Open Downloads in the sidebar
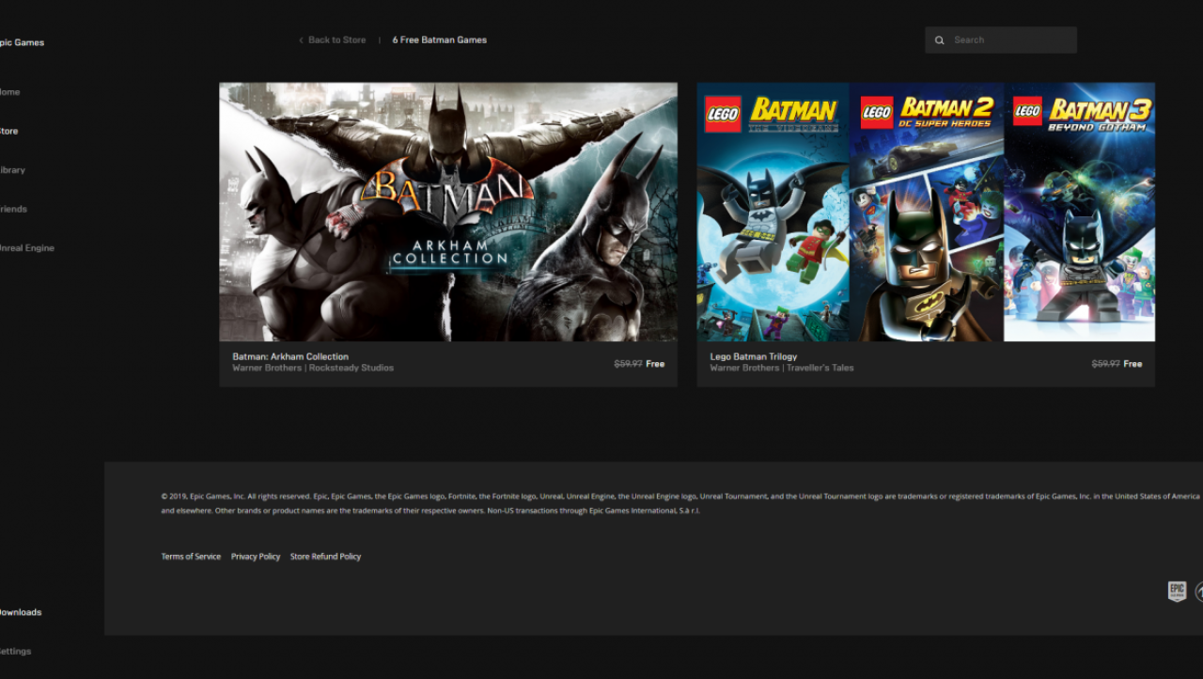This screenshot has height=679, width=1203. pos(21,612)
